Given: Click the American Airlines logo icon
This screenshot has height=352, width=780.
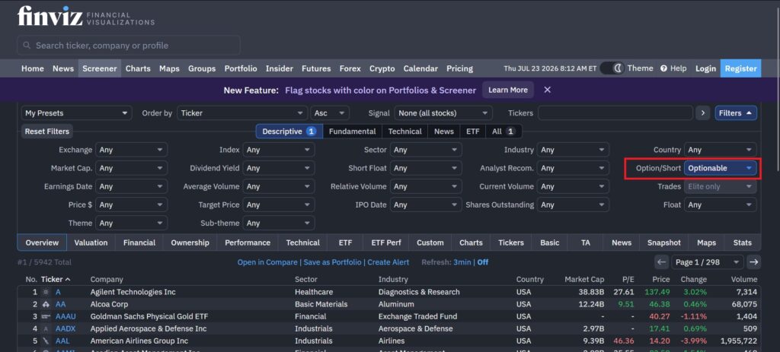Looking at the screenshot, I should click(x=46, y=341).
